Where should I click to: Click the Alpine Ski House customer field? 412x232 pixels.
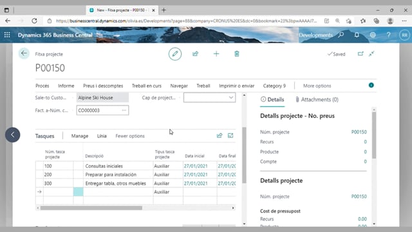[102, 97]
